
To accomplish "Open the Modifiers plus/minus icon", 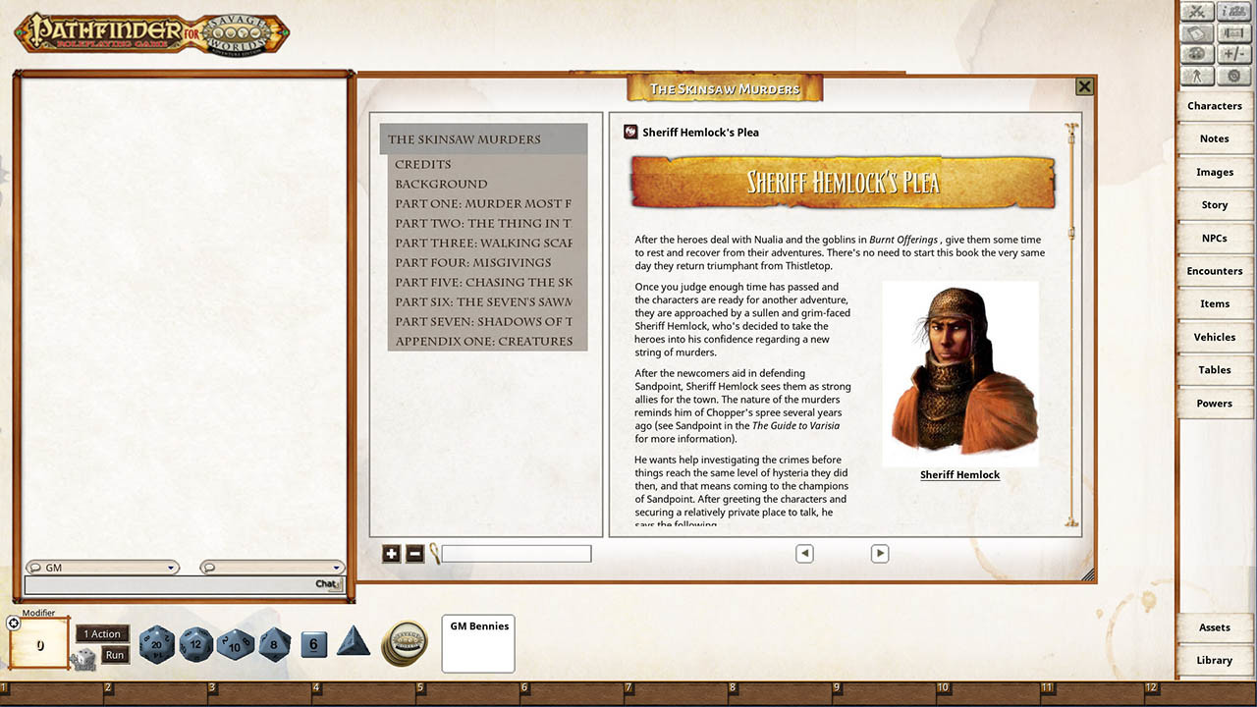I will pyautogui.click(x=1233, y=55).
